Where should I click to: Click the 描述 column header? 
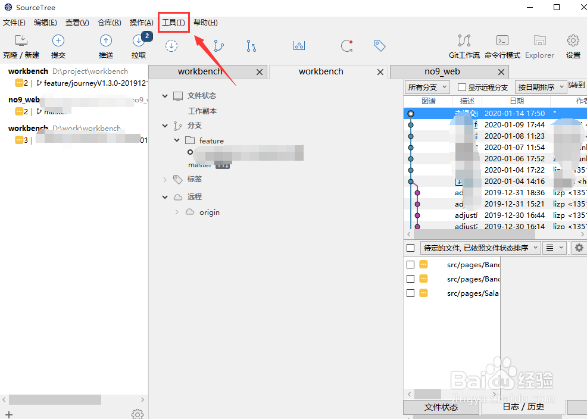click(467, 101)
